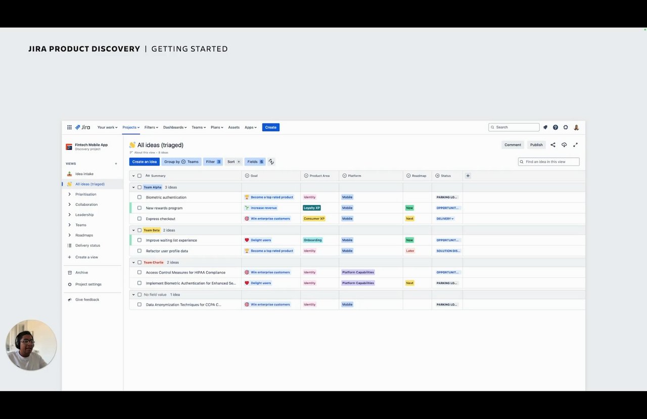This screenshot has width=647, height=419.
Task: Open the Your work menu
Action: 107,127
